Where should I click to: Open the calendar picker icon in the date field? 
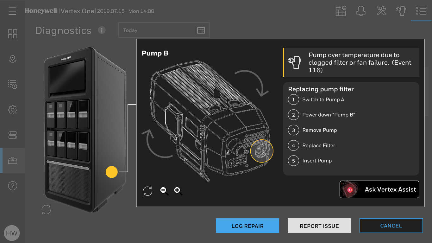pyautogui.click(x=201, y=30)
